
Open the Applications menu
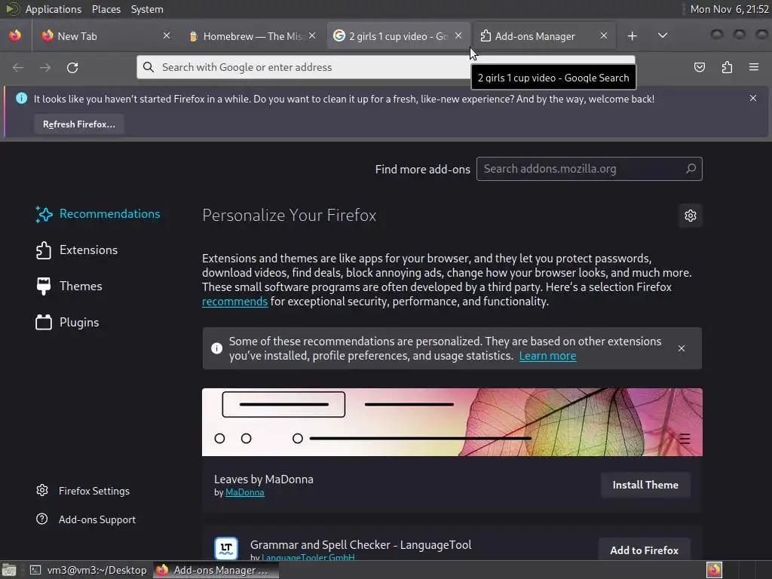(54, 9)
